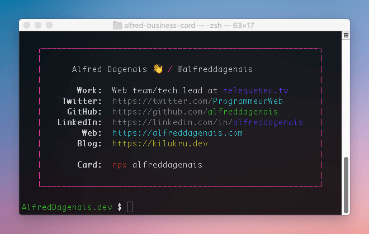Open the Twitter ProgrammeurWeb URL
Screen dimensions: 369x234
tap(197, 101)
